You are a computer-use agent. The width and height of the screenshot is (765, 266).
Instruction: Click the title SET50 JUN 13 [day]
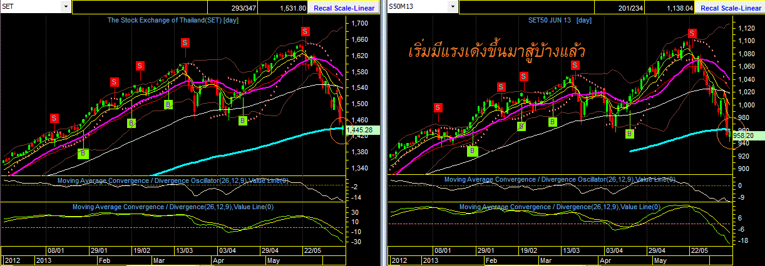(560, 20)
